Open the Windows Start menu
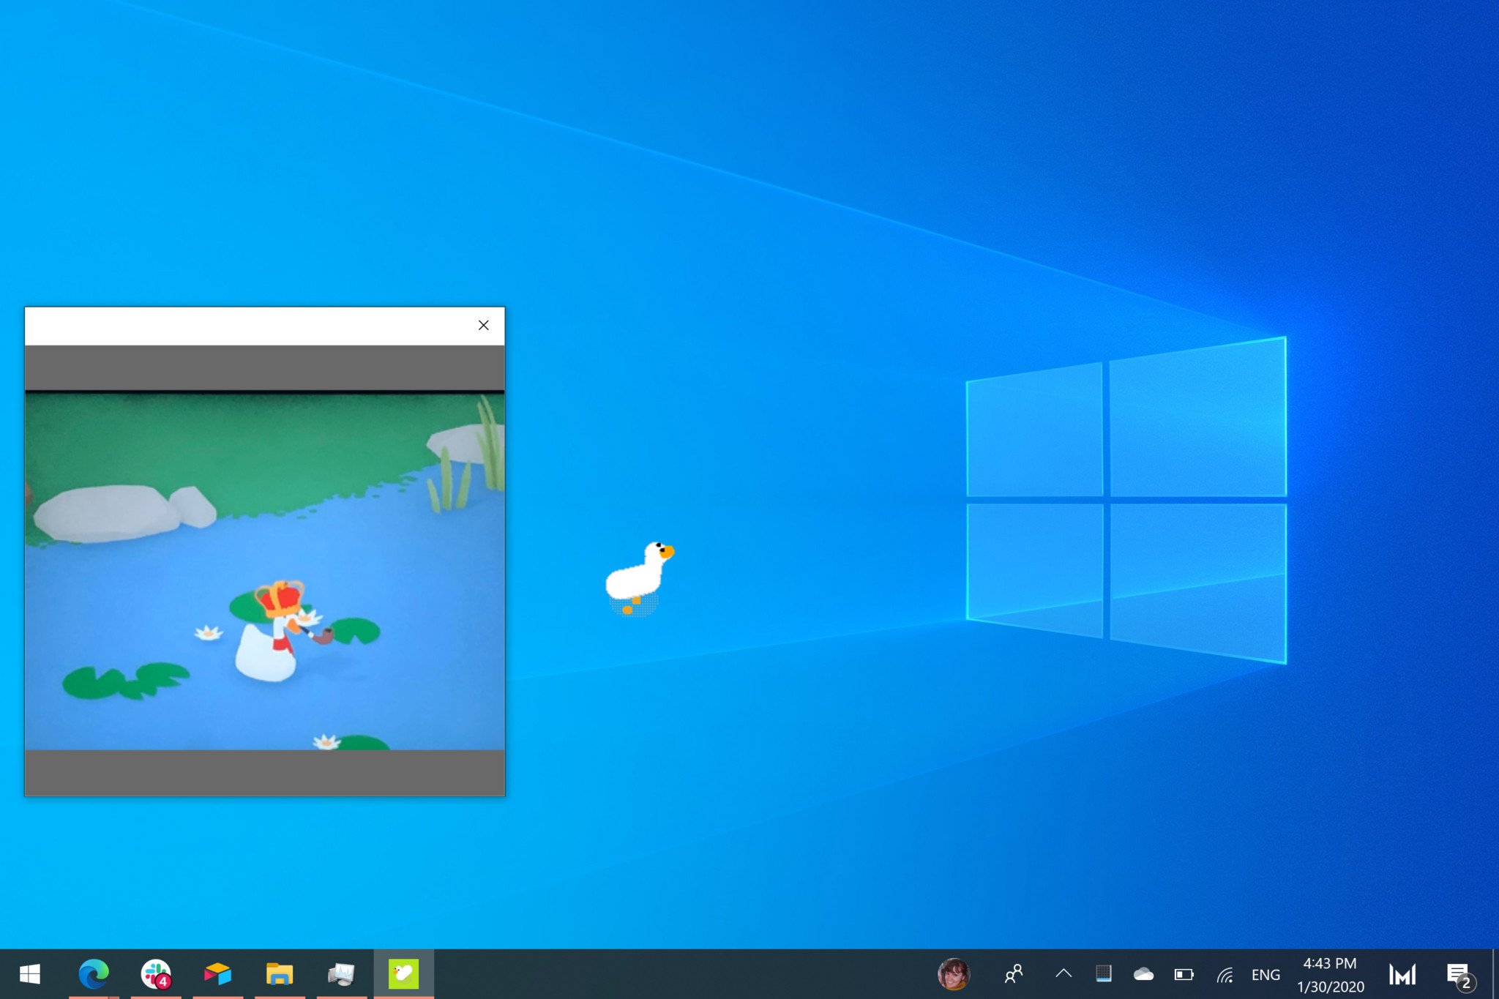This screenshot has width=1499, height=999. tap(30, 974)
